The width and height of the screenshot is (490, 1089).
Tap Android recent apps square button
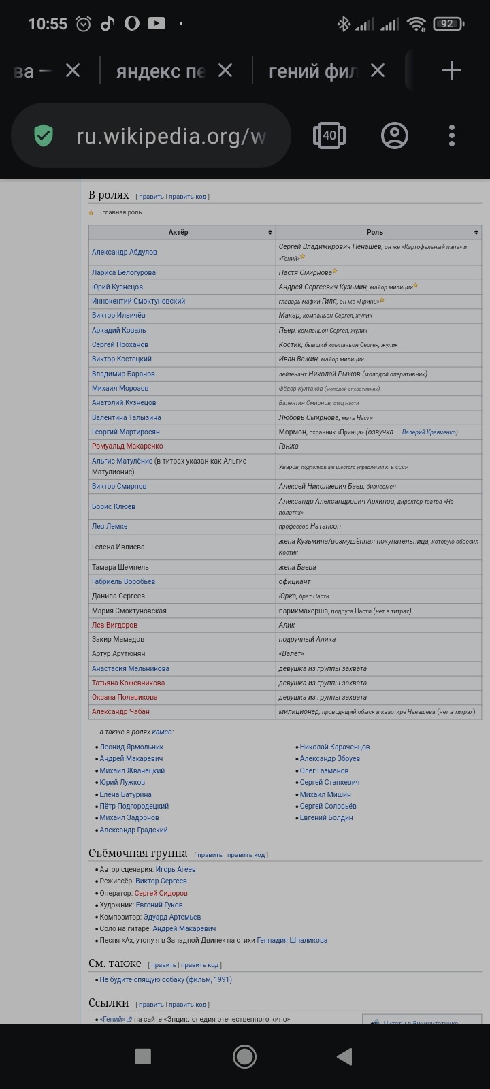pyautogui.click(x=143, y=1056)
